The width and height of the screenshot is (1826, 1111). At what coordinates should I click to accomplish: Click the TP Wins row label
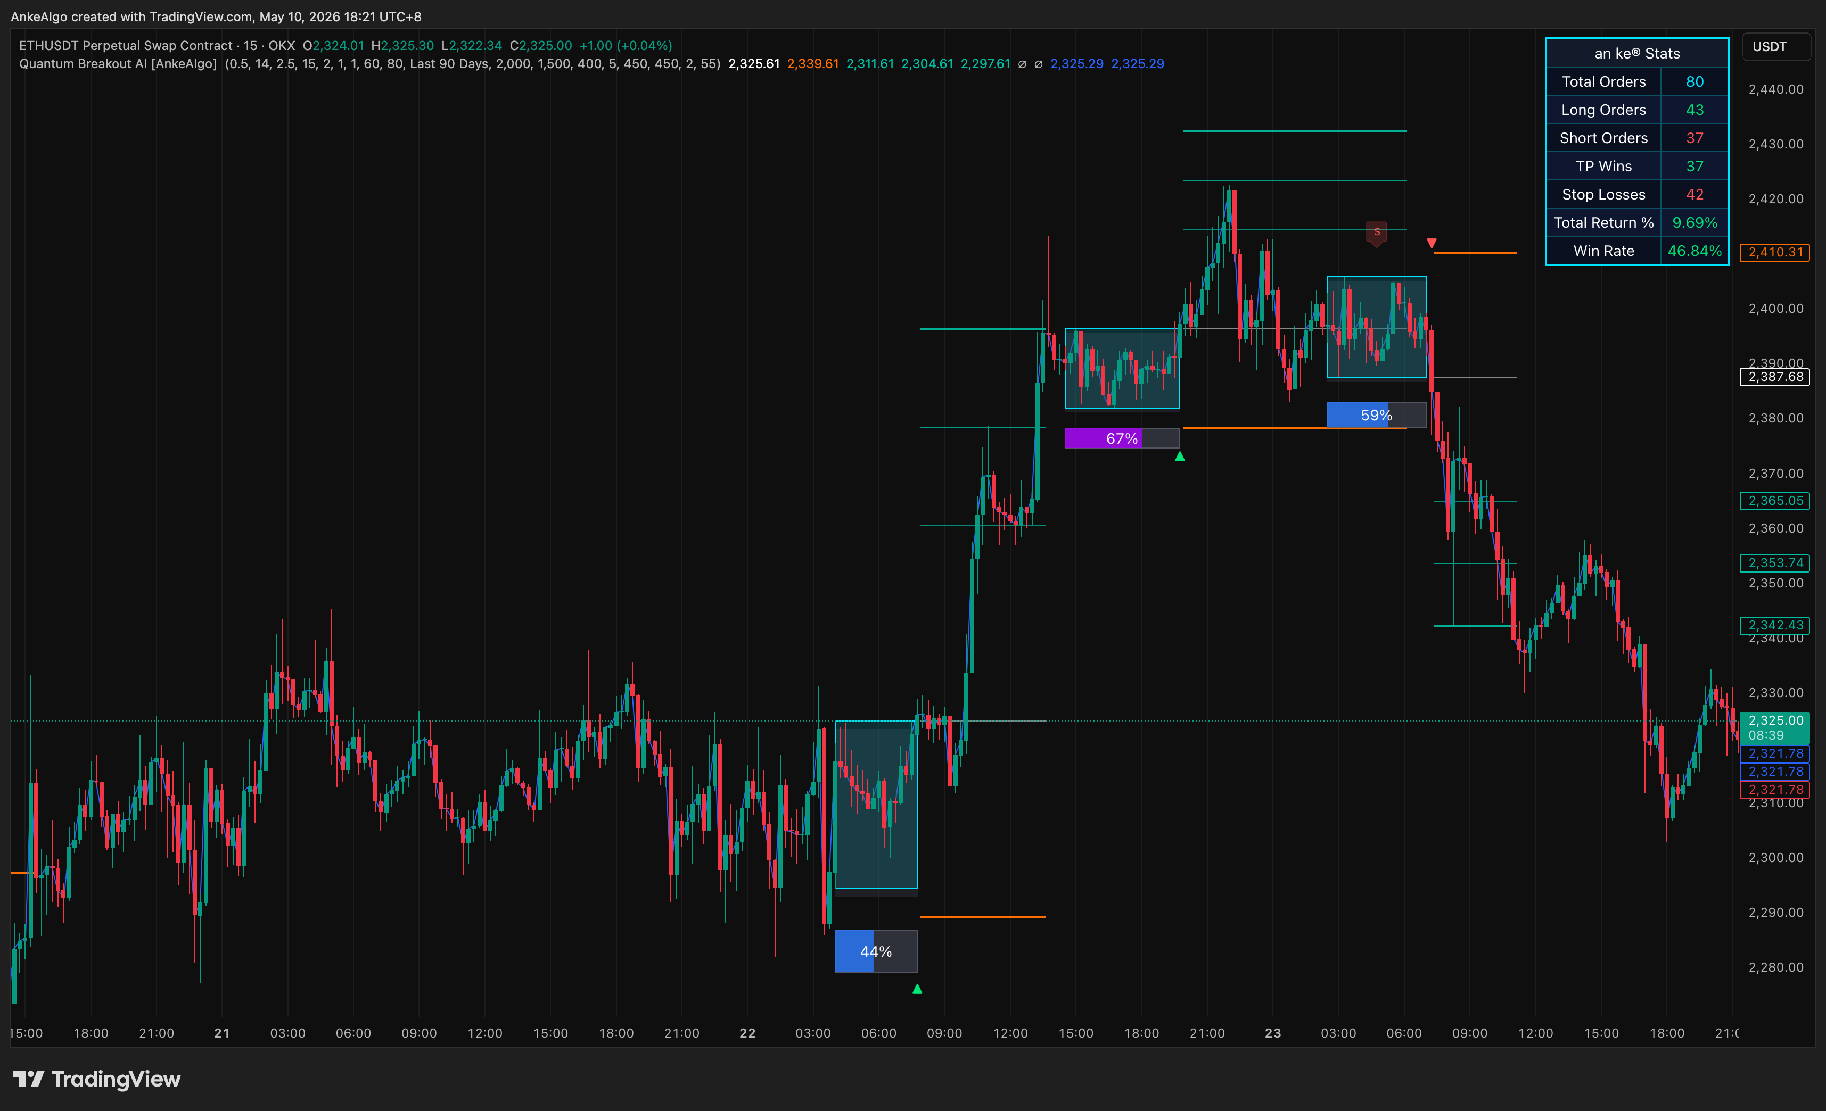coord(1603,166)
